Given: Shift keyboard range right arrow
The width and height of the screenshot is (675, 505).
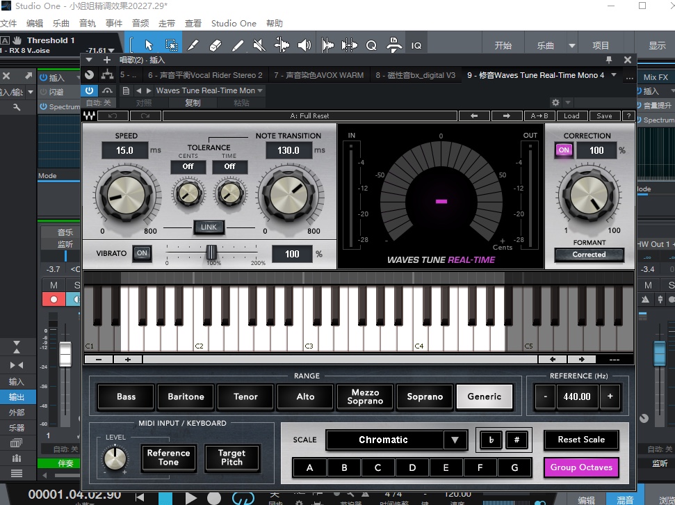Looking at the screenshot, I should click(582, 359).
